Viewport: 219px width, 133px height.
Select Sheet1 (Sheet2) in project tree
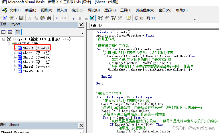36,48
